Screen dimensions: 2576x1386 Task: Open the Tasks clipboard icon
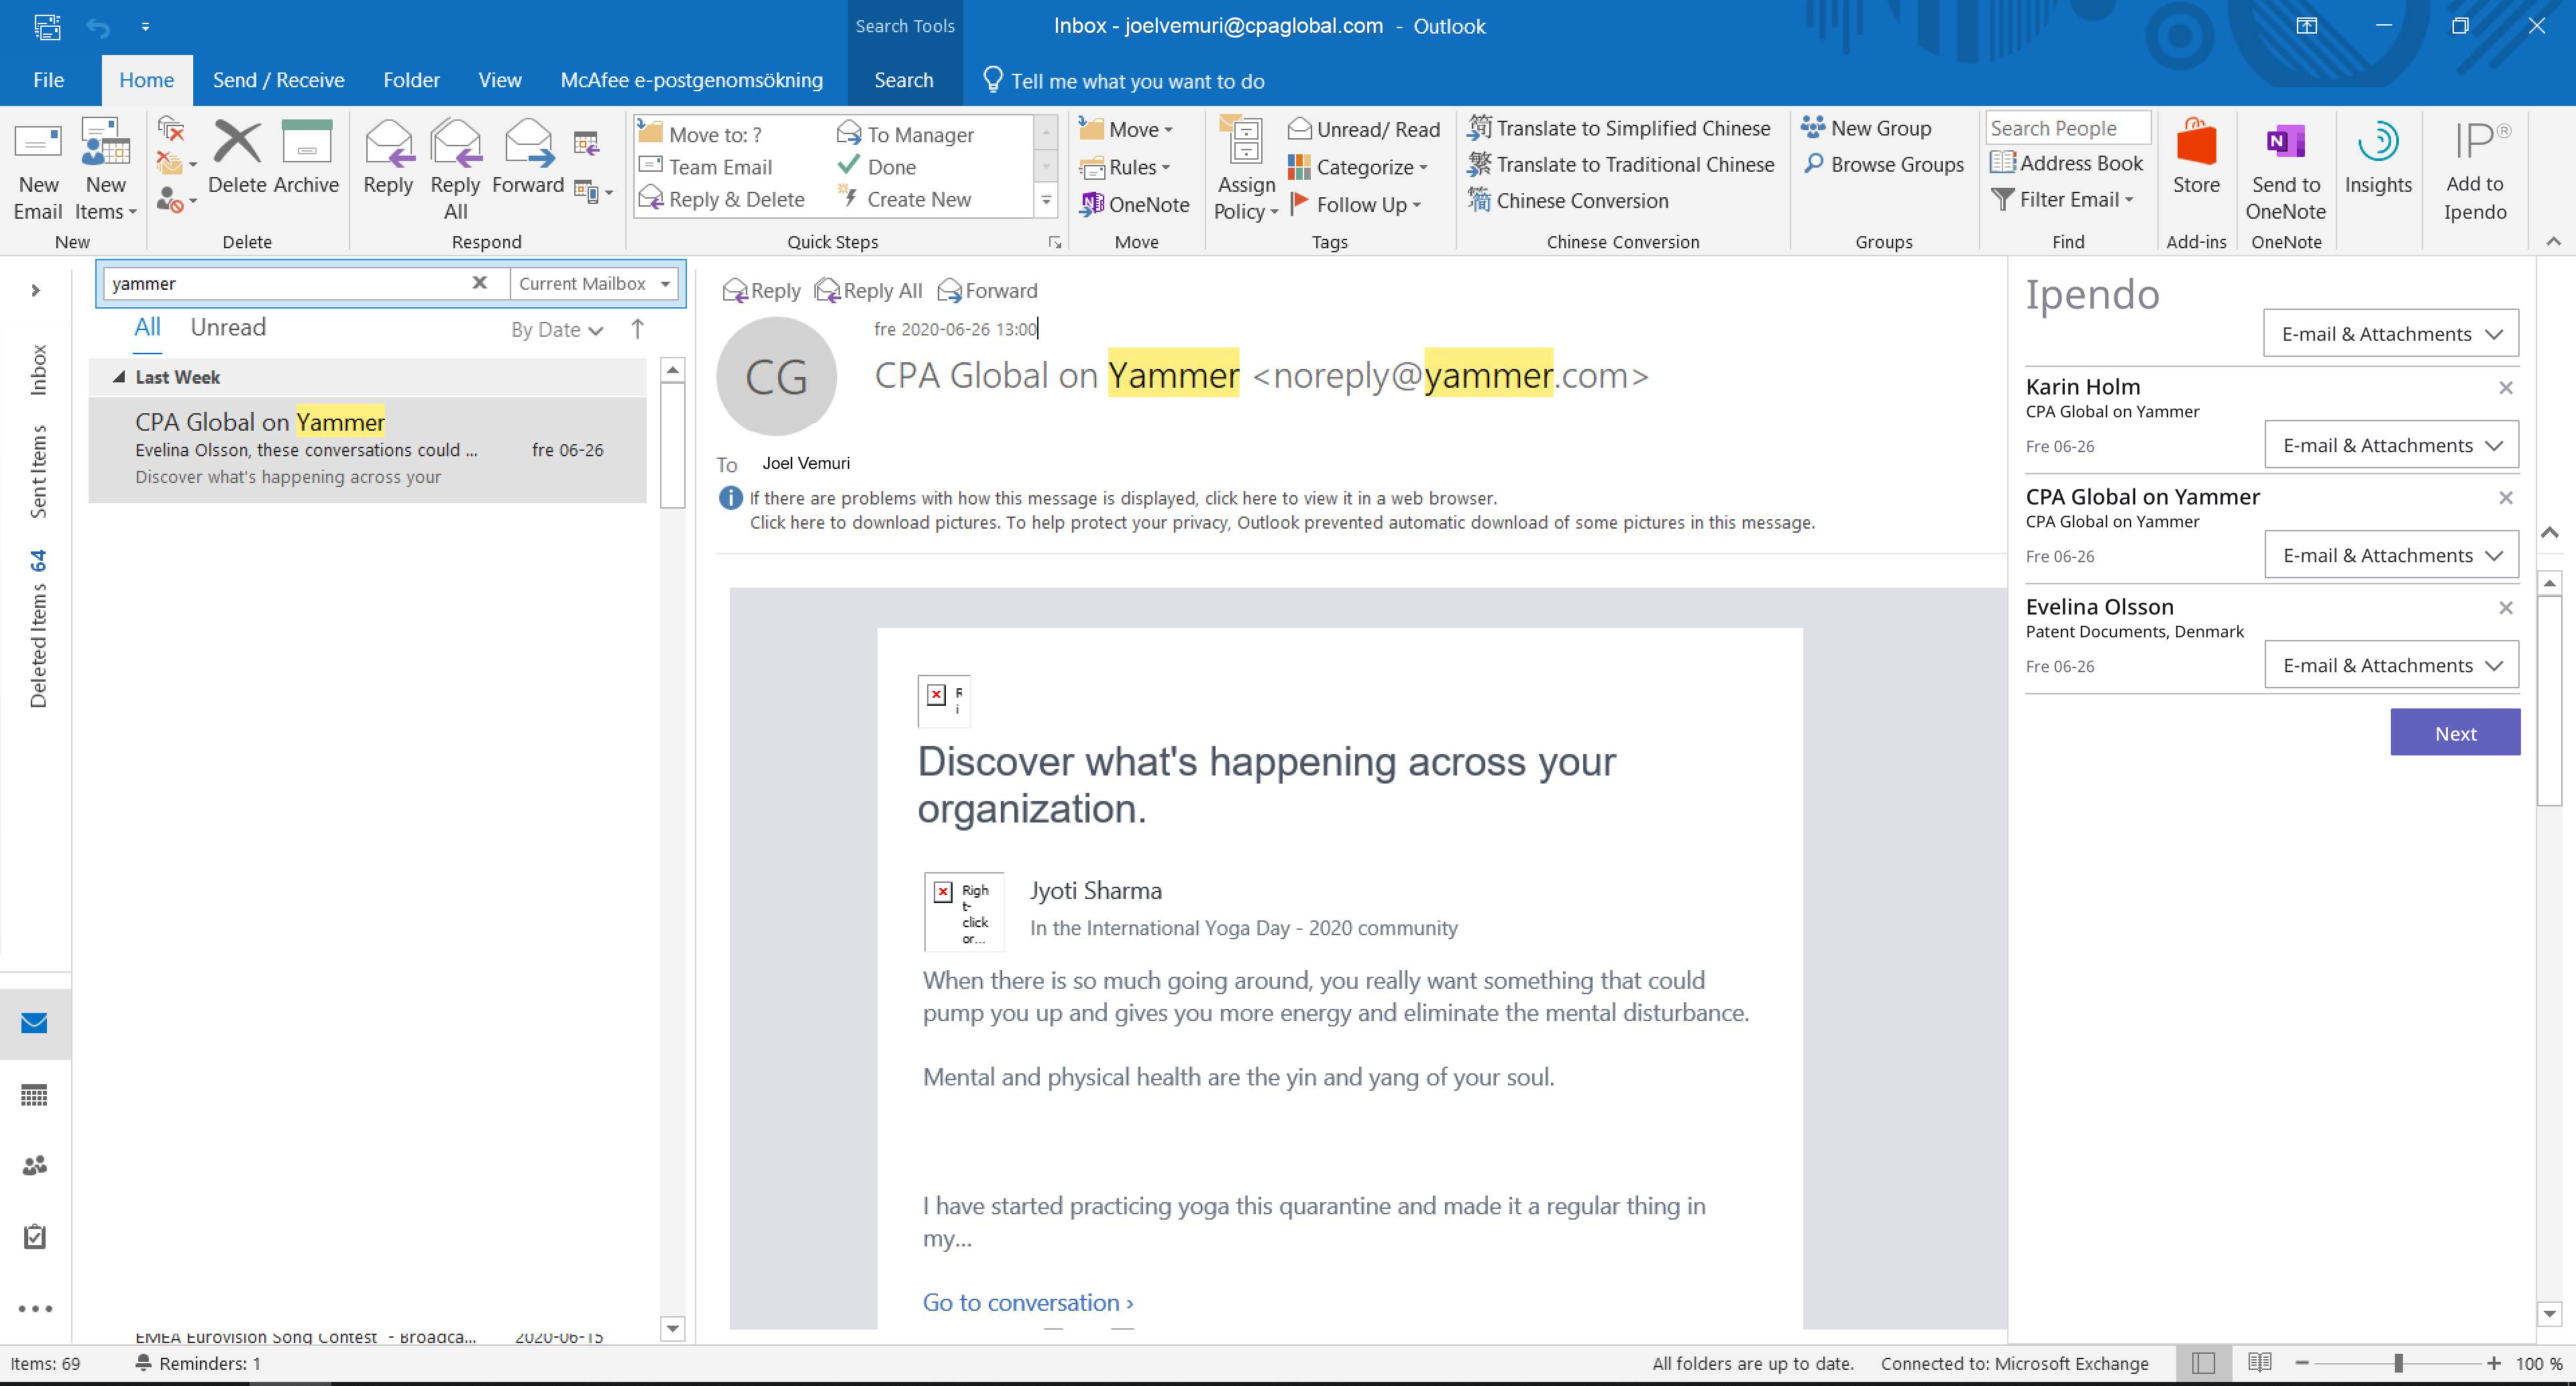[x=34, y=1236]
